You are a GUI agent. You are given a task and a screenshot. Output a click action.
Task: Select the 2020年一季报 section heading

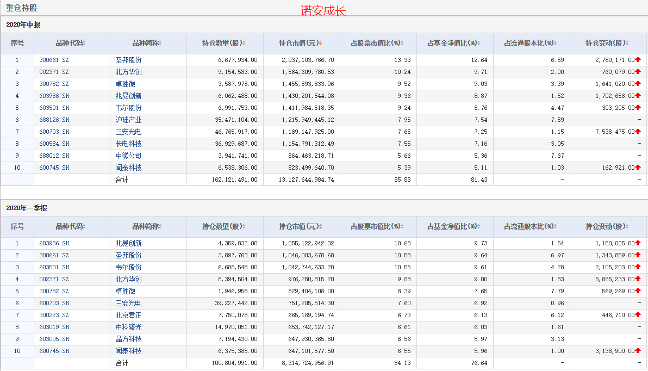(x=27, y=208)
